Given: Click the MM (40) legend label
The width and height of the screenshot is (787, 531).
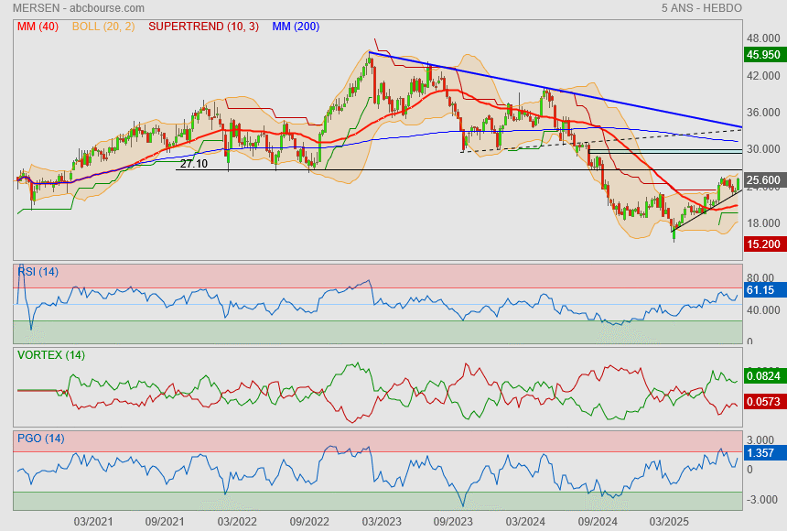Looking at the screenshot, I should pos(38,27).
